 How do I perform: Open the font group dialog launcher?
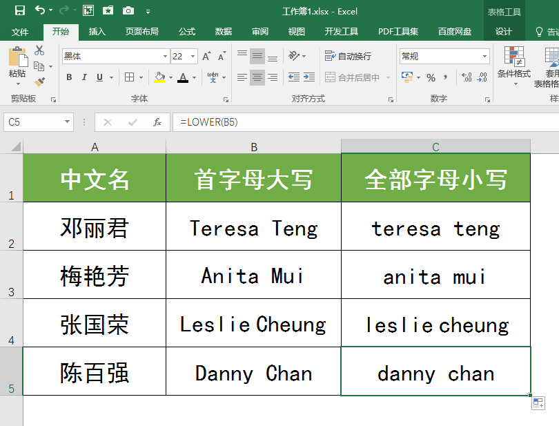tap(226, 100)
